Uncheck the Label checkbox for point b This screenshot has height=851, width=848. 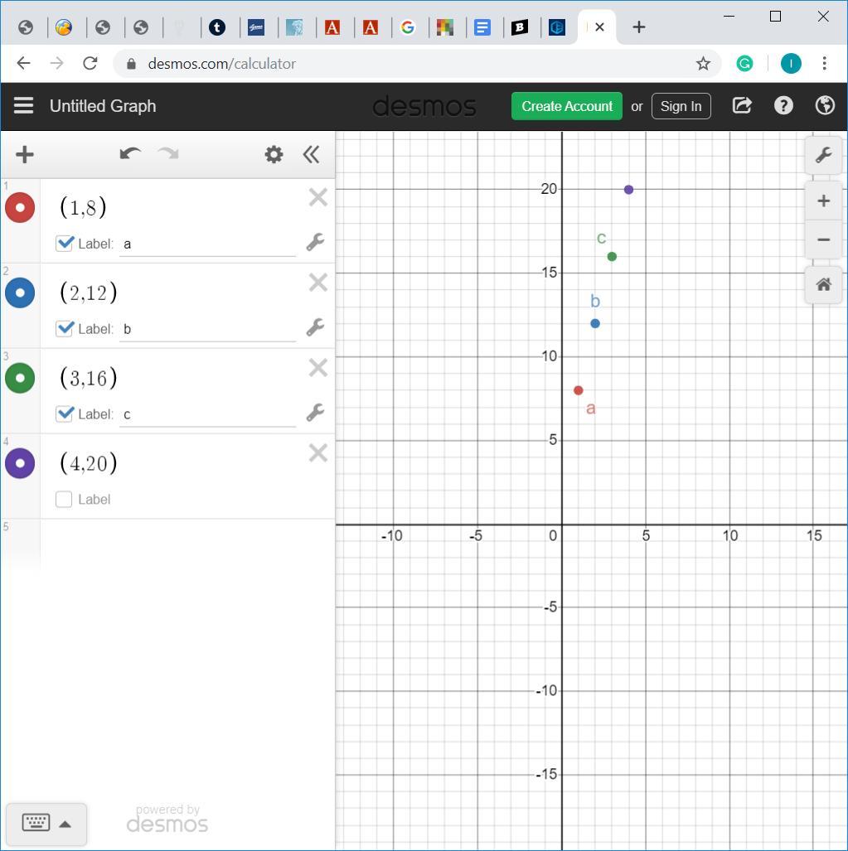pyautogui.click(x=64, y=328)
